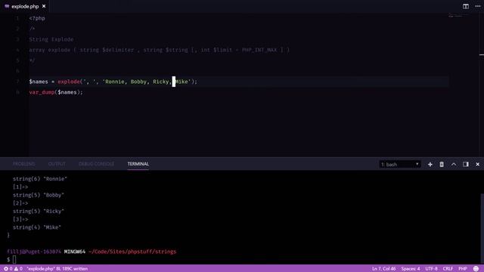
Task: Click terminal path ~/Code/Sites/phpstuff/strings
Action: click(x=132, y=252)
